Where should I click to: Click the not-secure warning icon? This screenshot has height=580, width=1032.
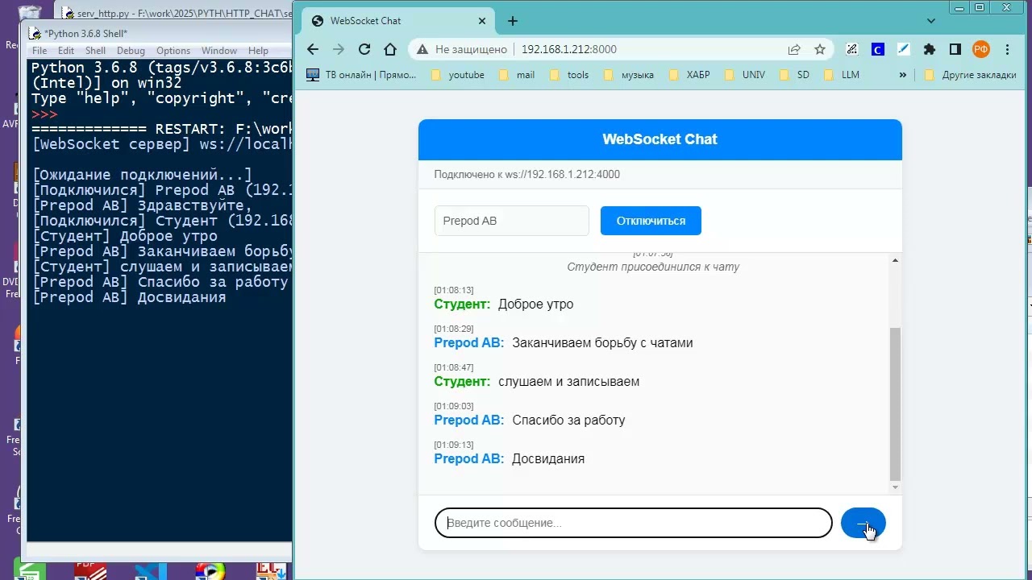pos(422,49)
